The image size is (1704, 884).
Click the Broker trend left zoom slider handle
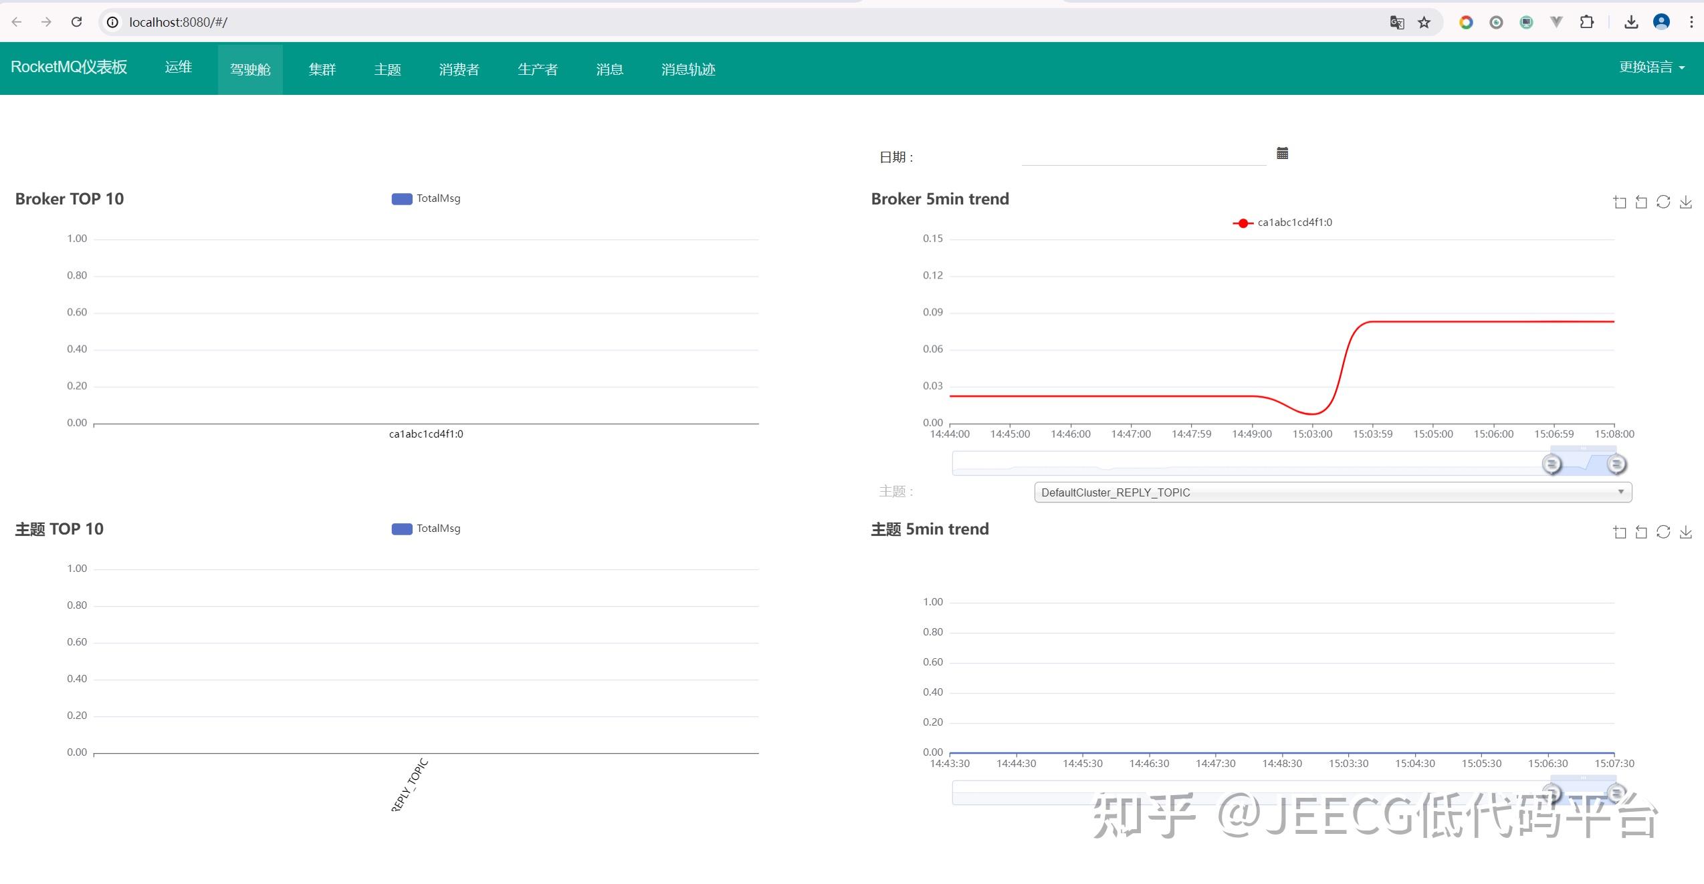click(x=1552, y=464)
